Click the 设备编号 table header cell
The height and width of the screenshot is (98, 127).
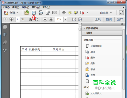[35, 49]
